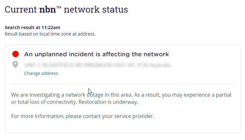The image size is (245, 140).
Task: Click the Current nbn network status heading
Action: coord(66,9)
